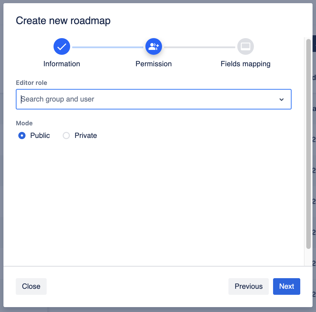Close the Create new roadmap dialog
The height and width of the screenshot is (312, 316).
[31, 286]
